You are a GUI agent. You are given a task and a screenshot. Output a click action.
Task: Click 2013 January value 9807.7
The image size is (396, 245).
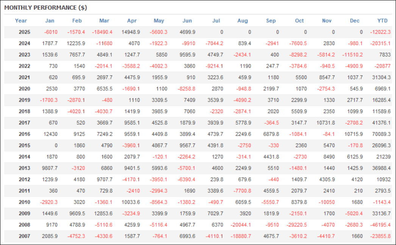50,168
